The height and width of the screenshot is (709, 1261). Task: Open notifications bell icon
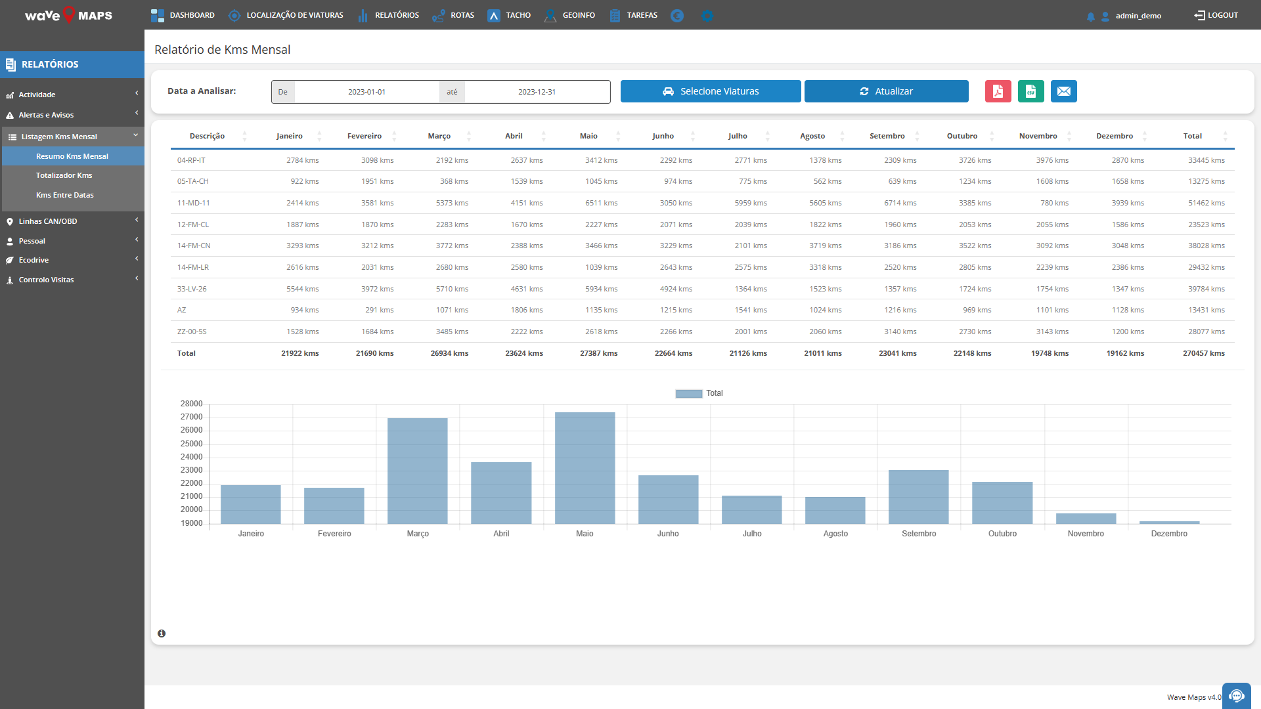[1090, 16]
